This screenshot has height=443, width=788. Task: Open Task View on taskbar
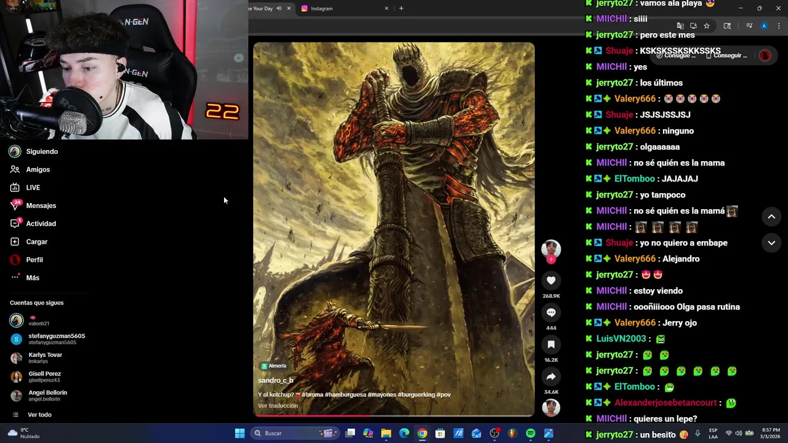click(350, 433)
